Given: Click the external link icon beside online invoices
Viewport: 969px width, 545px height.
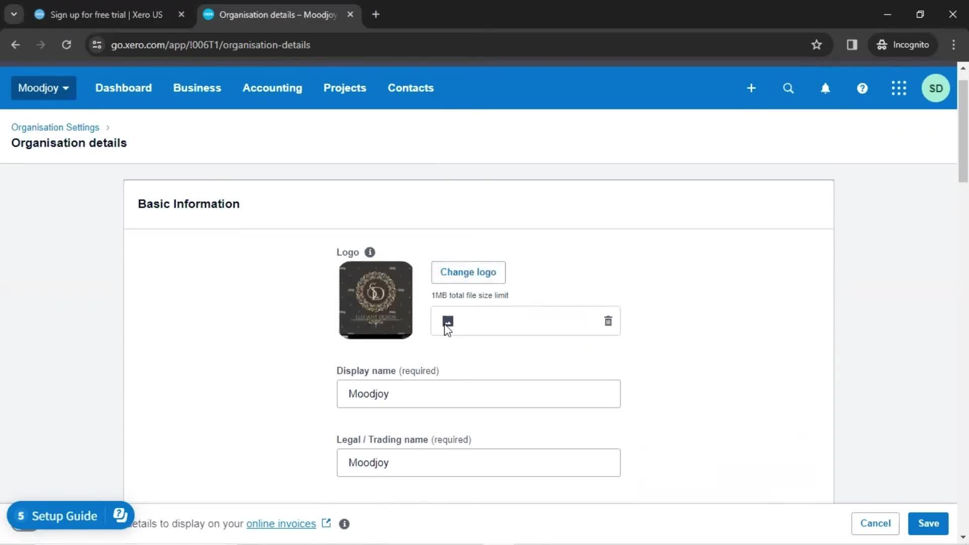Looking at the screenshot, I should [327, 523].
